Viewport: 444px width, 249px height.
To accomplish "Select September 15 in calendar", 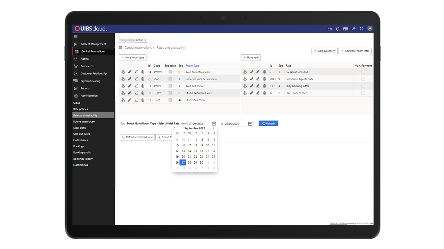I will pos(196,151).
